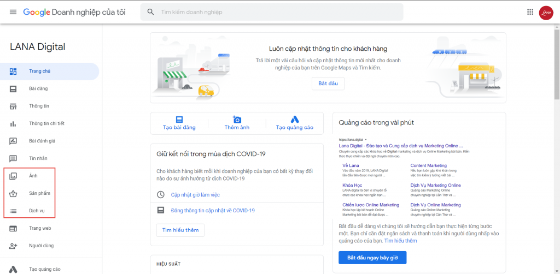
Task: Go to Bài đánh giá section
Action: coord(42,141)
